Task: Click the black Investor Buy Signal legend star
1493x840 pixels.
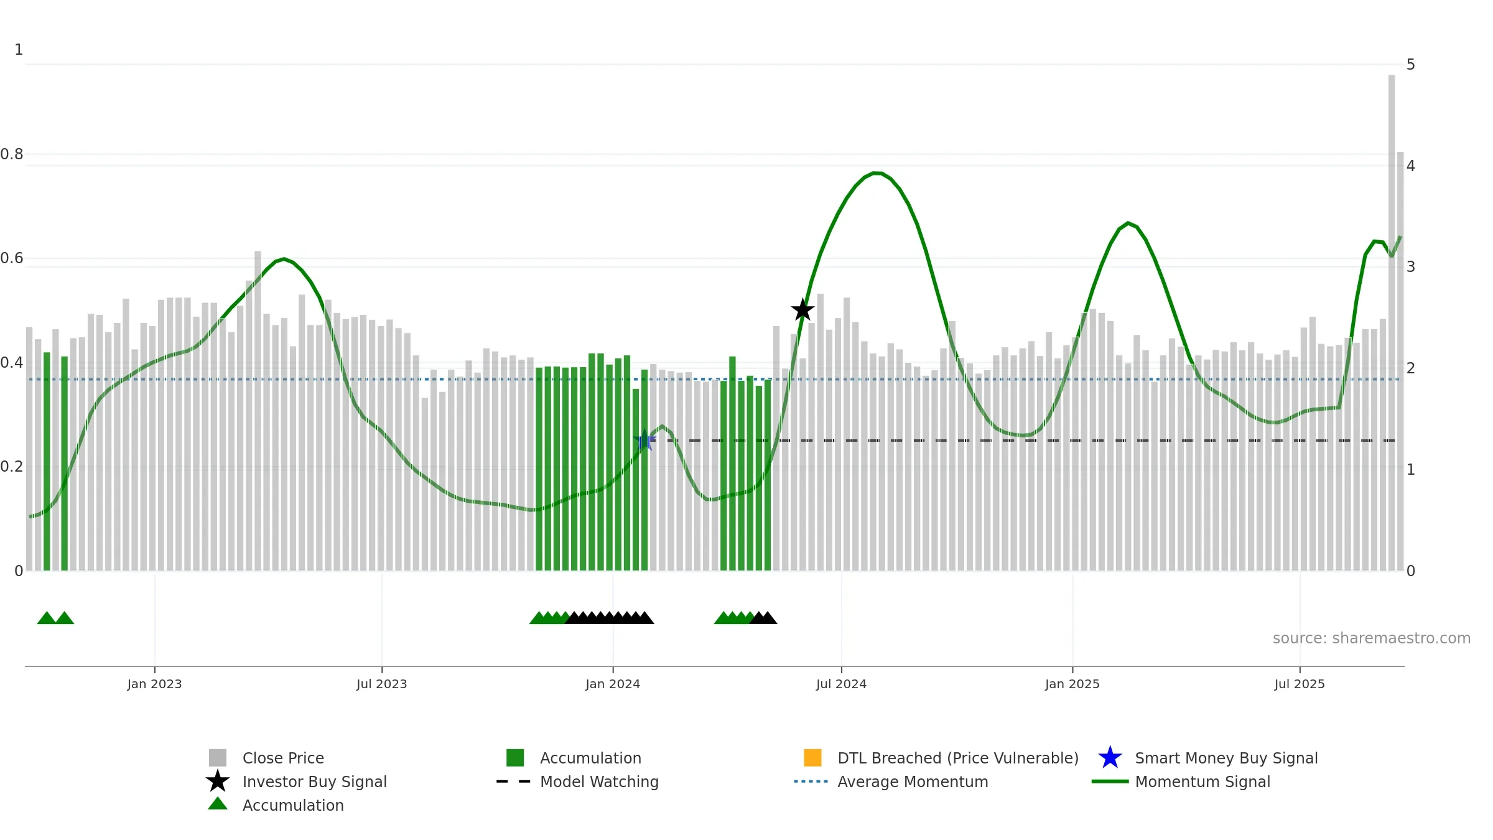Action: pos(218,782)
